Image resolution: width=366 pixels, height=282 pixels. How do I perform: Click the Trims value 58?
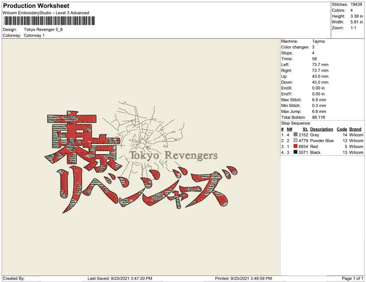click(315, 59)
